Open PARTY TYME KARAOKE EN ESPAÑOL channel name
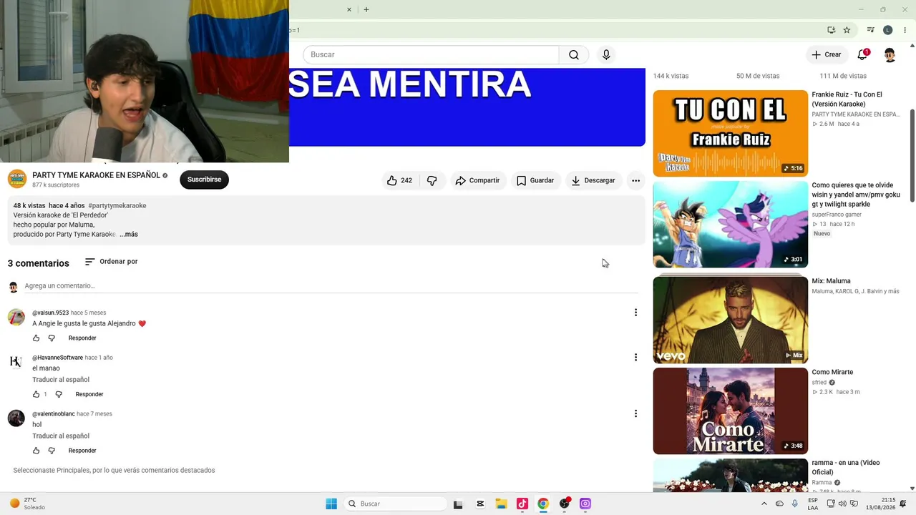The height and width of the screenshot is (515, 916). pyautogui.click(x=97, y=175)
